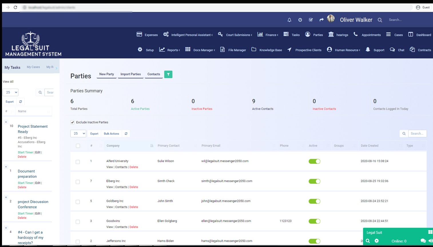Click the clock timer icon in header

tap(300, 20)
